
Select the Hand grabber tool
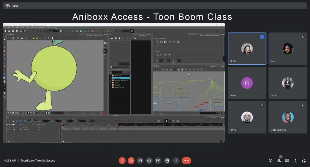pos(5,82)
